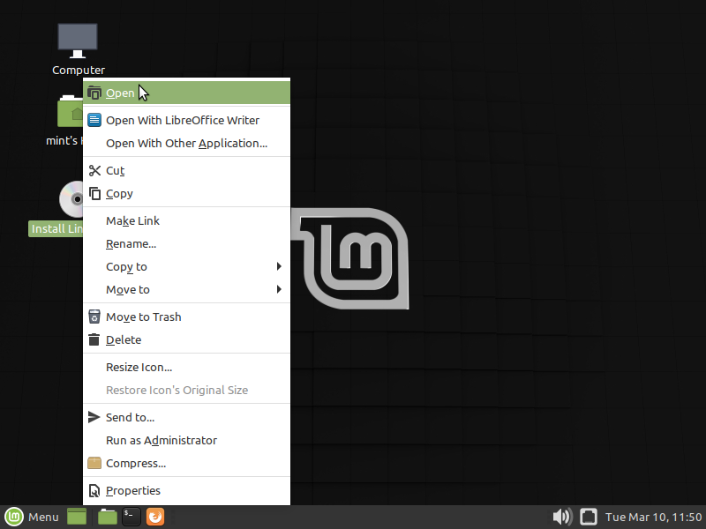Click the Open icon in context menu
706x529 pixels.
94,93
